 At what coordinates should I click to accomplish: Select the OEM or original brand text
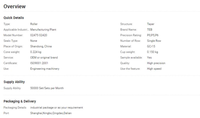(x=44, y=57)
